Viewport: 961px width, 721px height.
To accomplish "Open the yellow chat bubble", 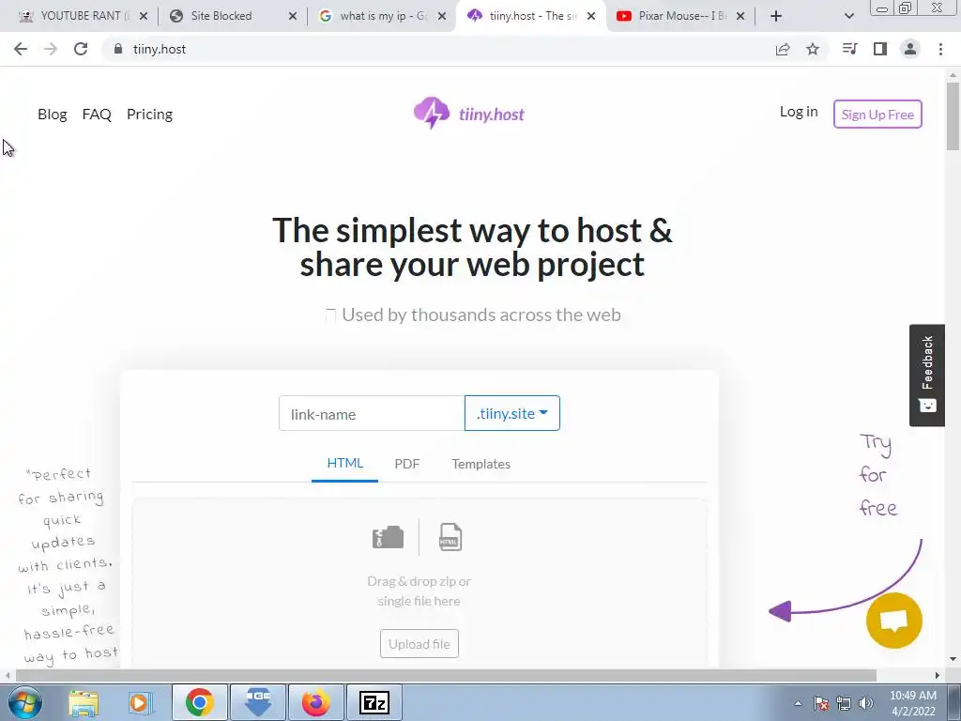I will pyautogui.click(x=894, y=621).
